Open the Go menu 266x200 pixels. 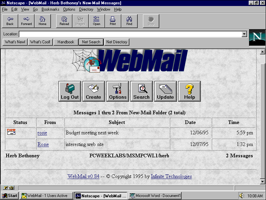(x=35, y=9)
